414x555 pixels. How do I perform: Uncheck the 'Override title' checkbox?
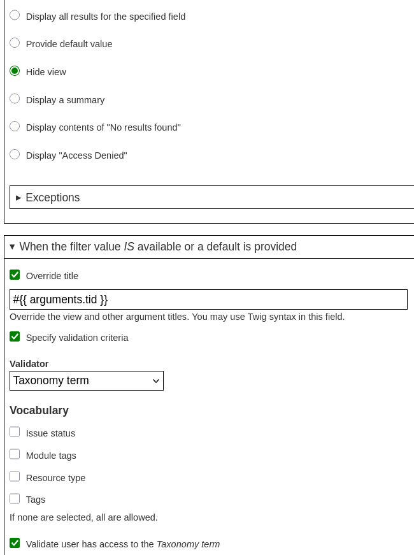15,275
